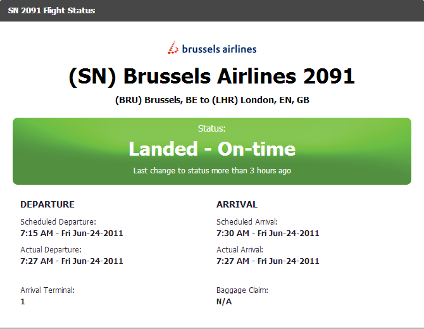Image resolution: width=424 pixels, height=329 pixels.
Task: Select the 7:15 AM scheduled departure time
Action: tap(72, 233)
